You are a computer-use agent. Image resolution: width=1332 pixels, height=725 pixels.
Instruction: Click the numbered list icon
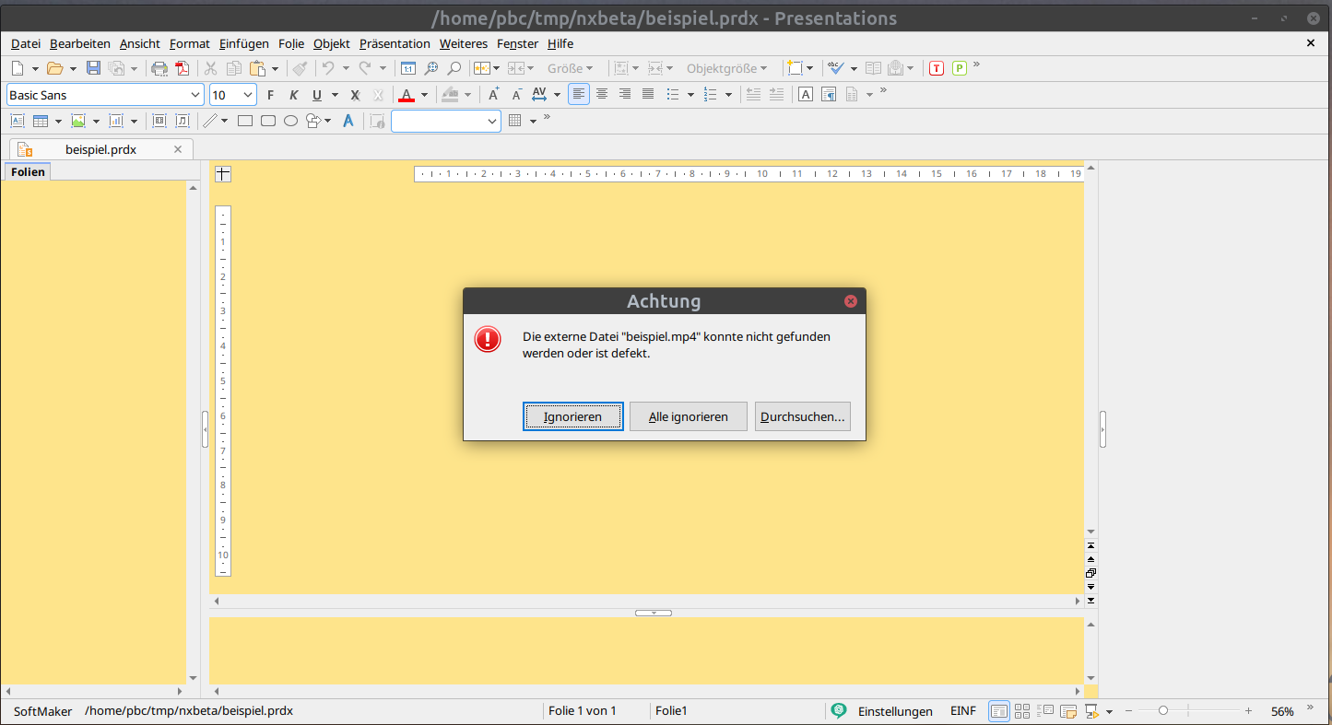tap(711, 94)
